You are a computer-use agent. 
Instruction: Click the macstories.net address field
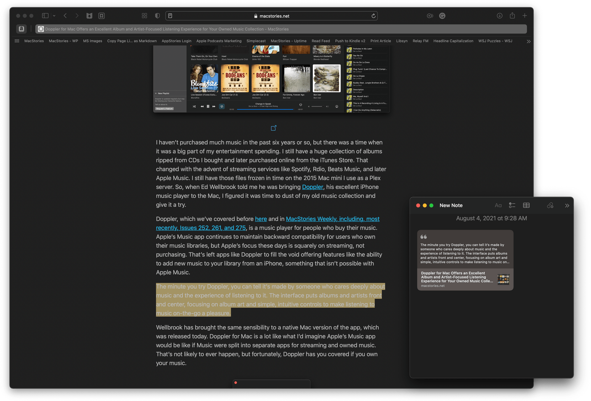coord(272,16)
